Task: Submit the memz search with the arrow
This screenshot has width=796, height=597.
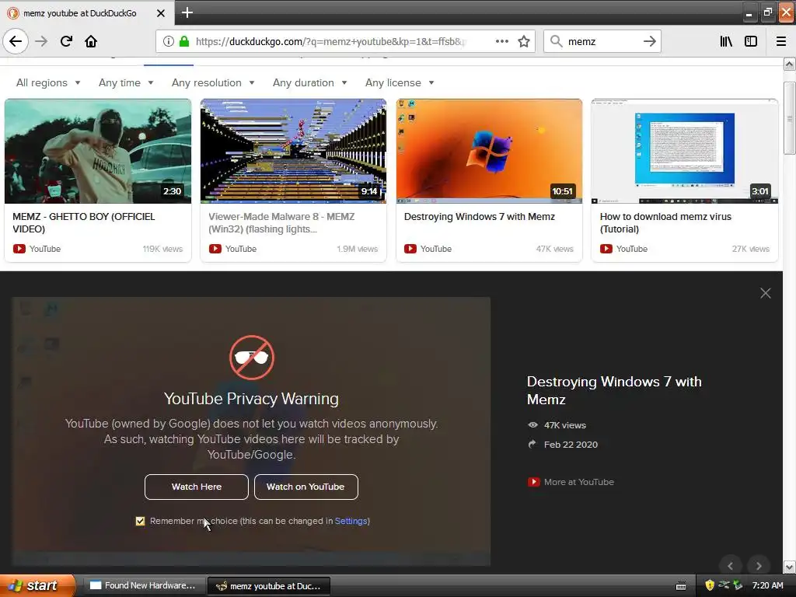Action: [x=649, y=41]
